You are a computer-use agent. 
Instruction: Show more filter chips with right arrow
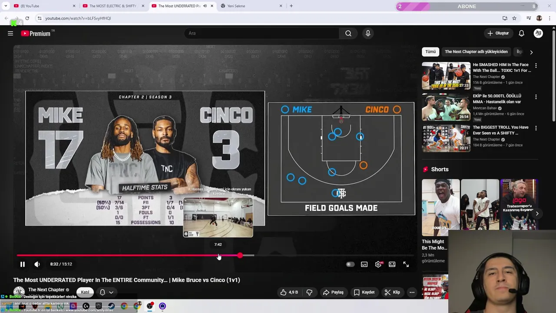(531, 52)
